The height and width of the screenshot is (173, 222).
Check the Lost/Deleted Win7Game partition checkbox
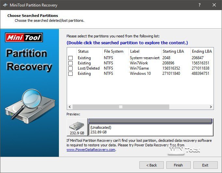70,68
